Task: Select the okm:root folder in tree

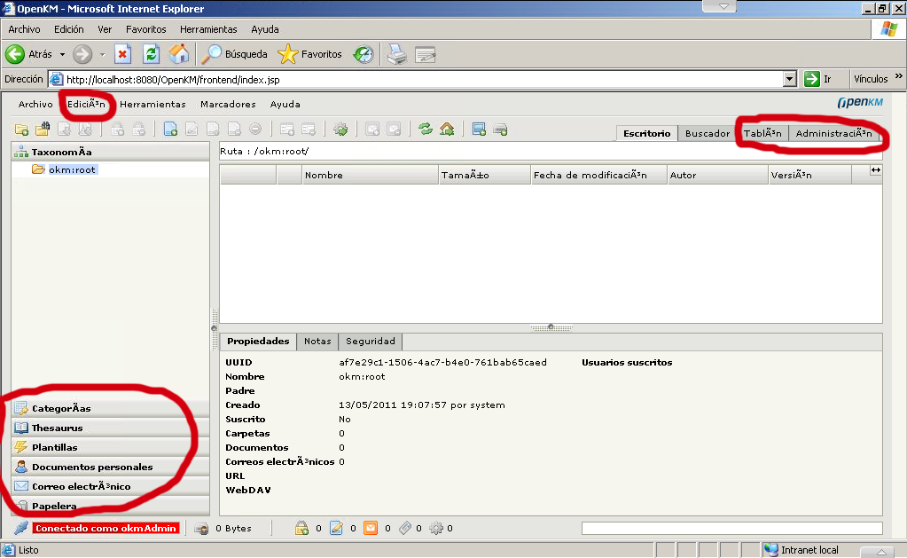Action: click(x=71, y=169)
